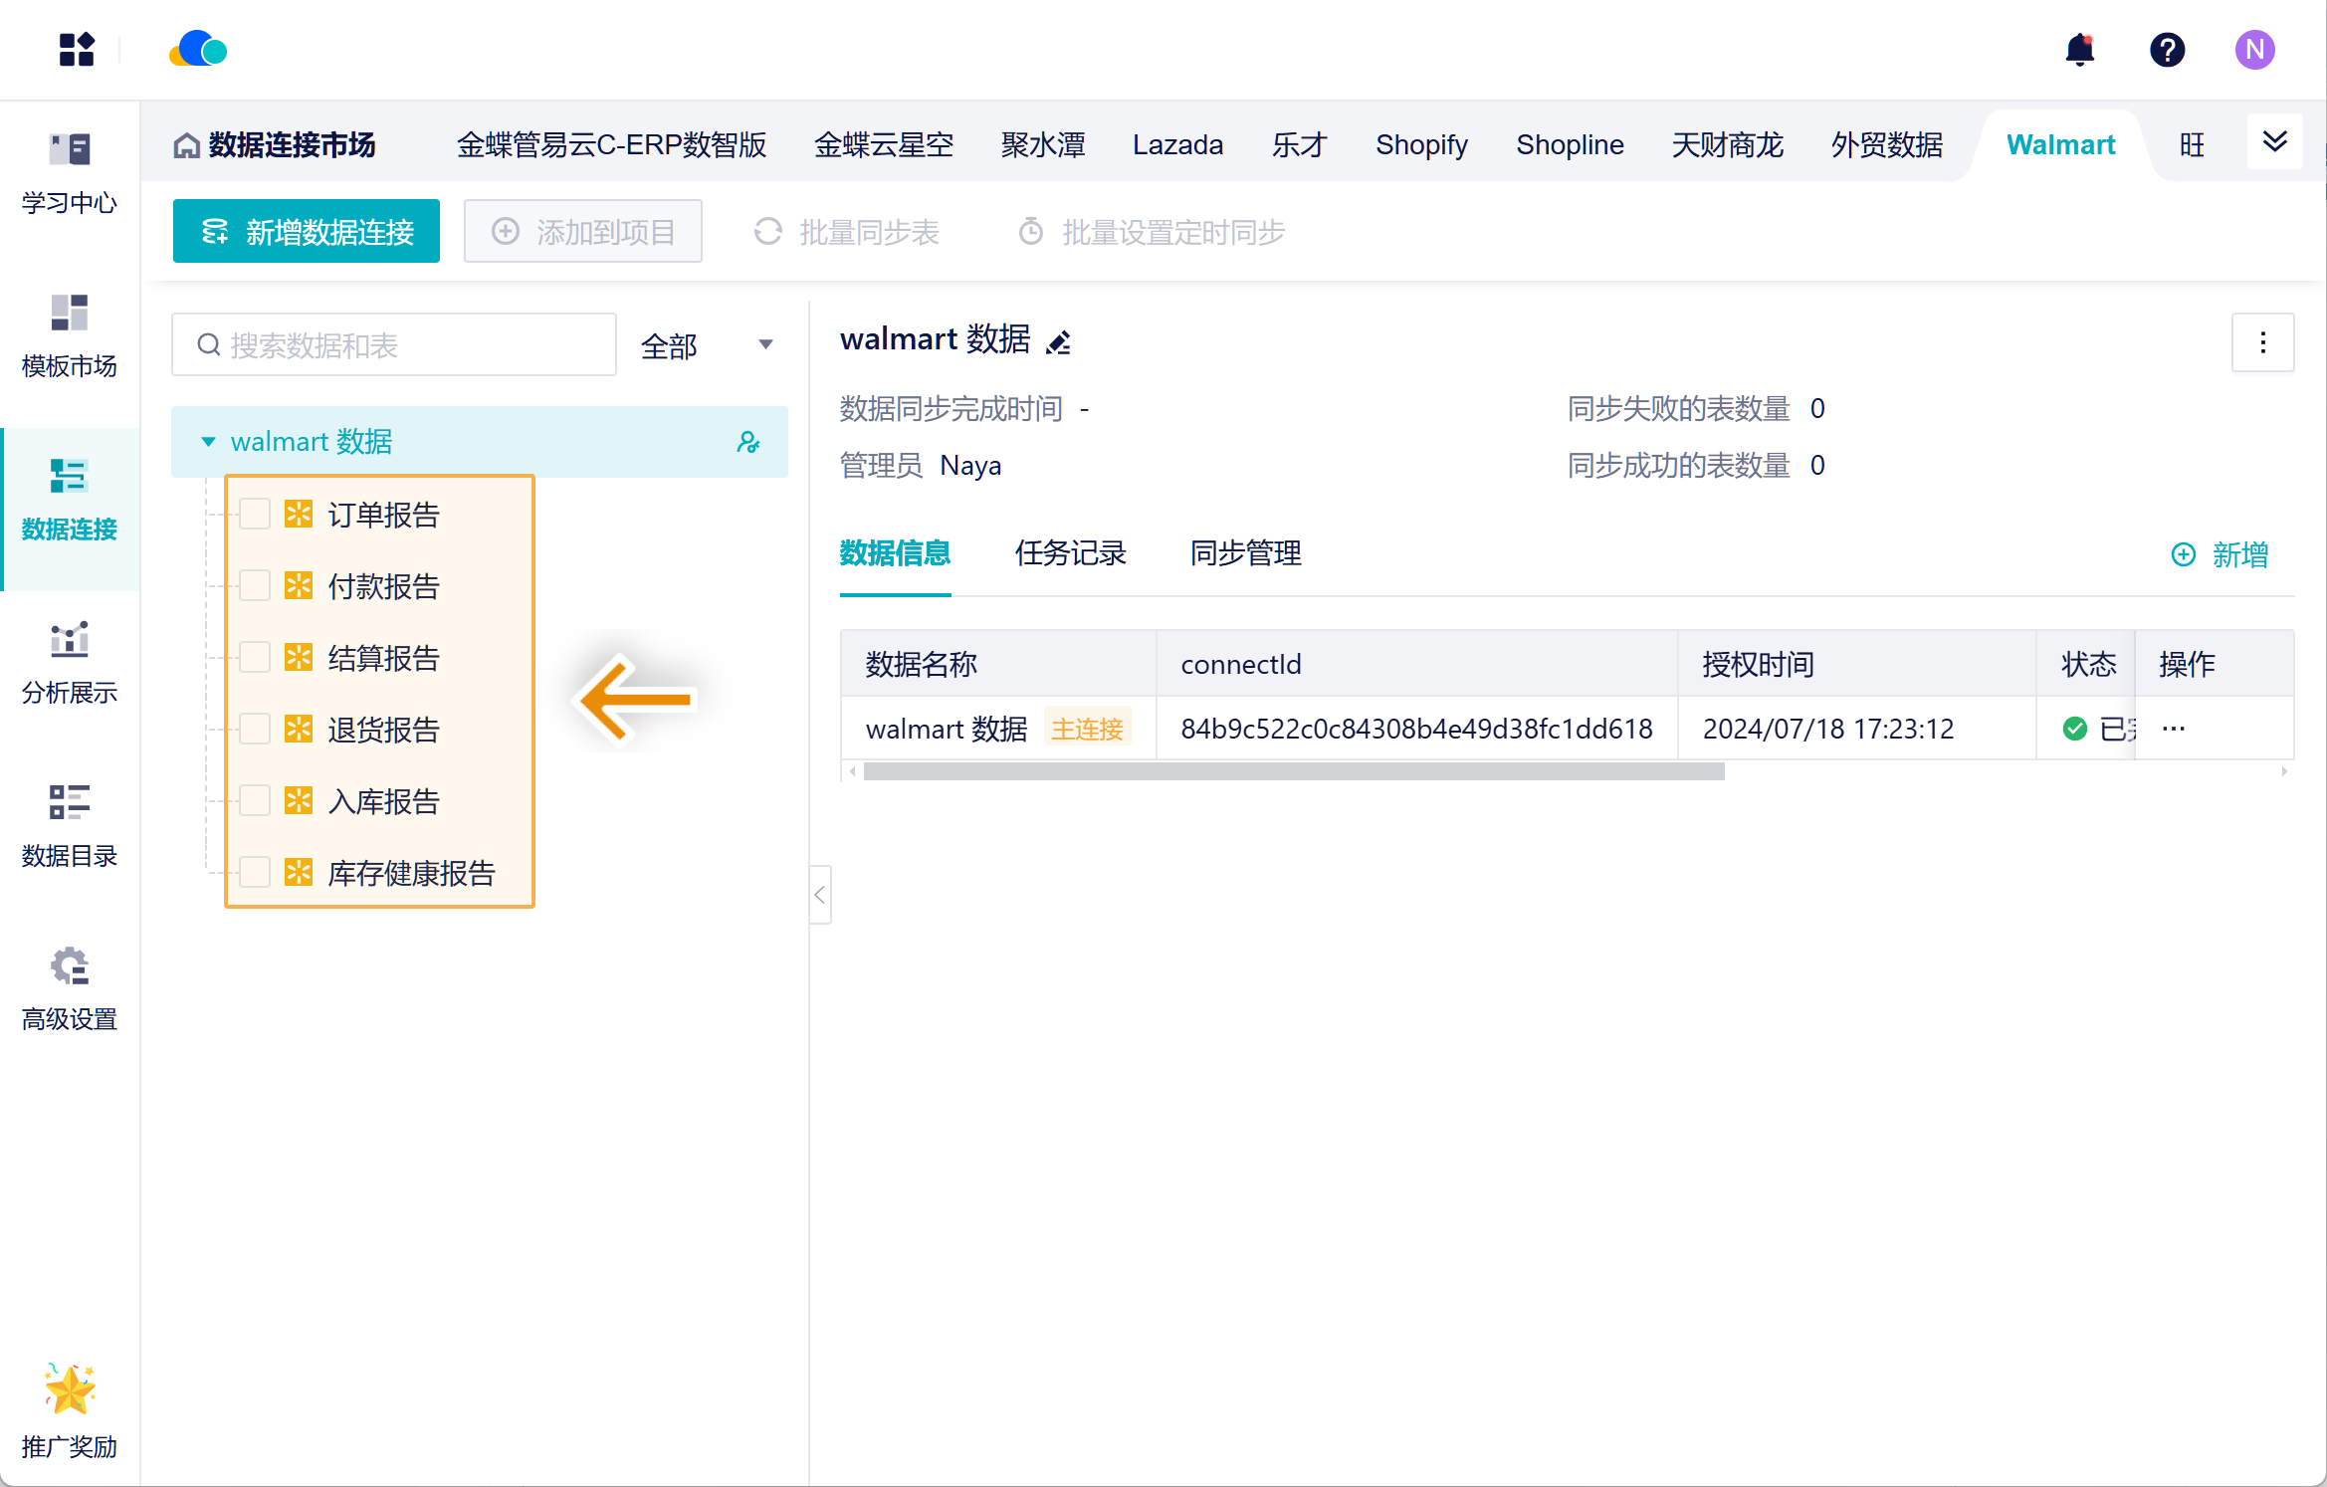Switch to the 任务记录 tab
Viewport: 2327px width, 1487px height.
(x=1070, y=553)
